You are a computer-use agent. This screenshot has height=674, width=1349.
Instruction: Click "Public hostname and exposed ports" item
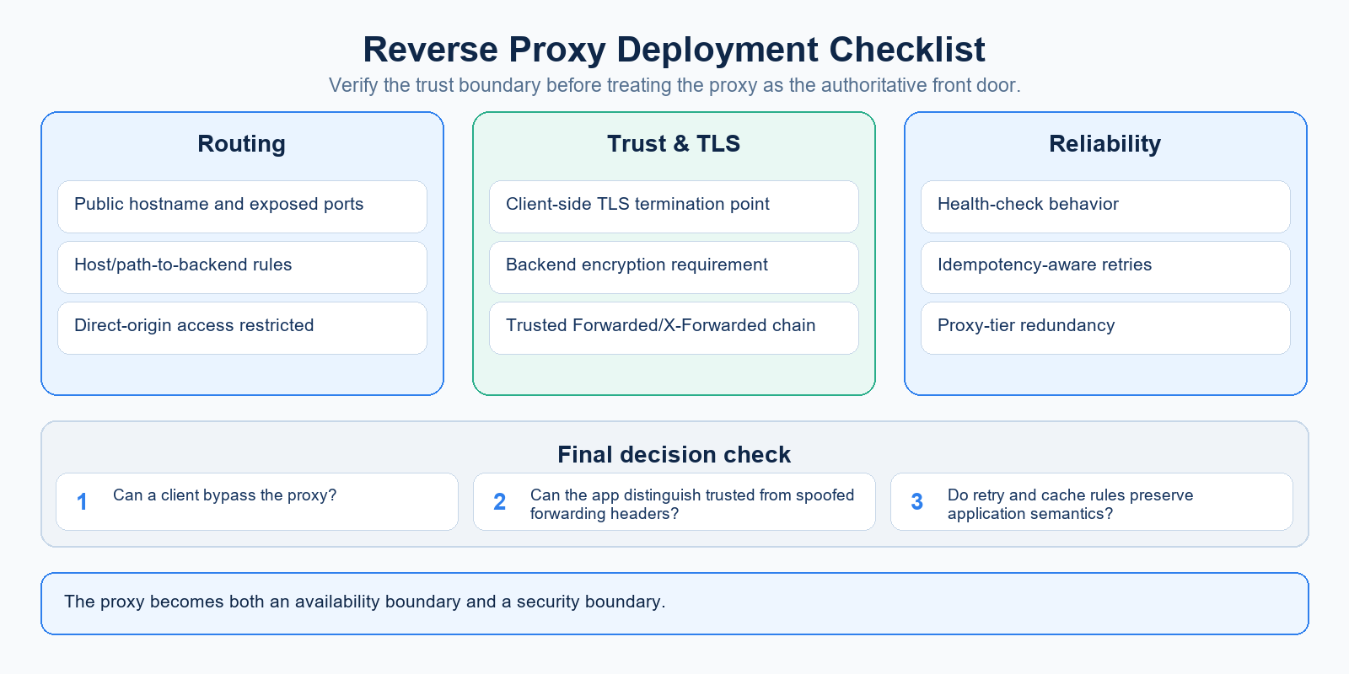[242, 206]
